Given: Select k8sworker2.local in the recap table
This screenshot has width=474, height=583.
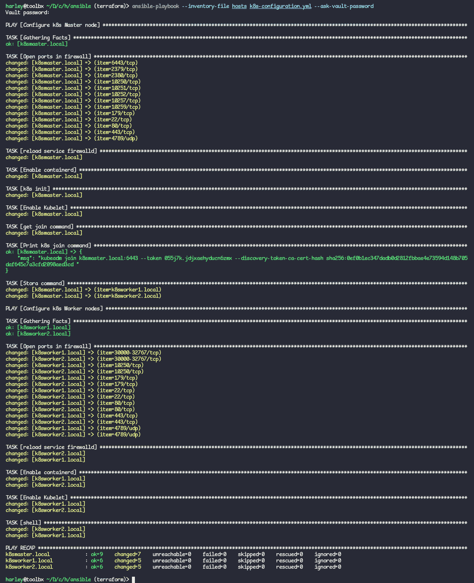Looking at the screenshot, I should pyautogui.click(x=29, y=567).
